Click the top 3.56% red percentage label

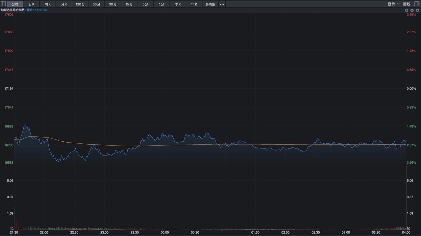pyautogui.click(x=411, y=14)
